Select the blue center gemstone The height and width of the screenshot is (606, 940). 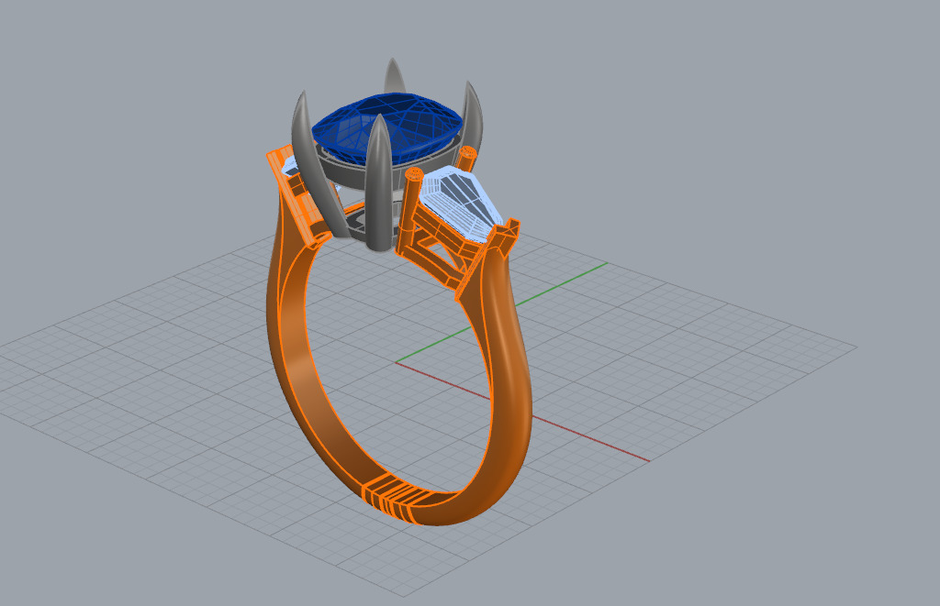tap(386, 127)
